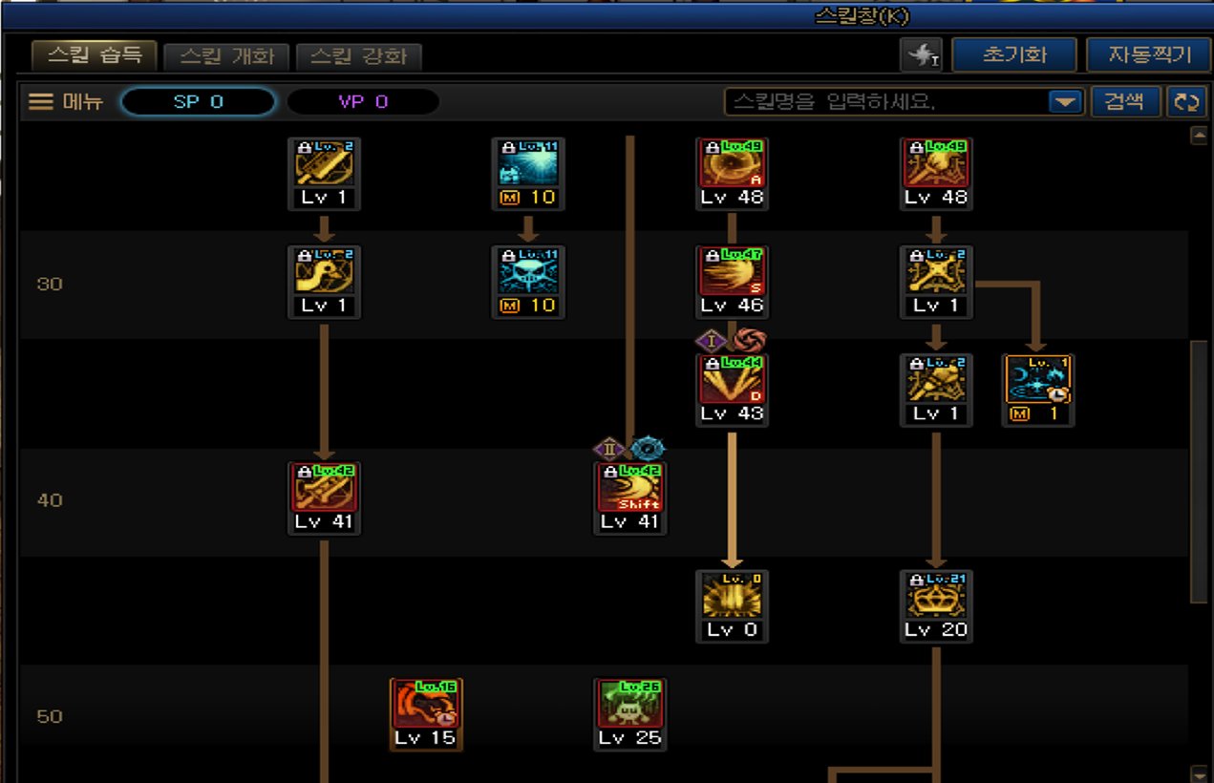This screenshot has height=783, width=1214.
Task: Select the blue timed skill M 1
Action: (x=1038, y=380)
